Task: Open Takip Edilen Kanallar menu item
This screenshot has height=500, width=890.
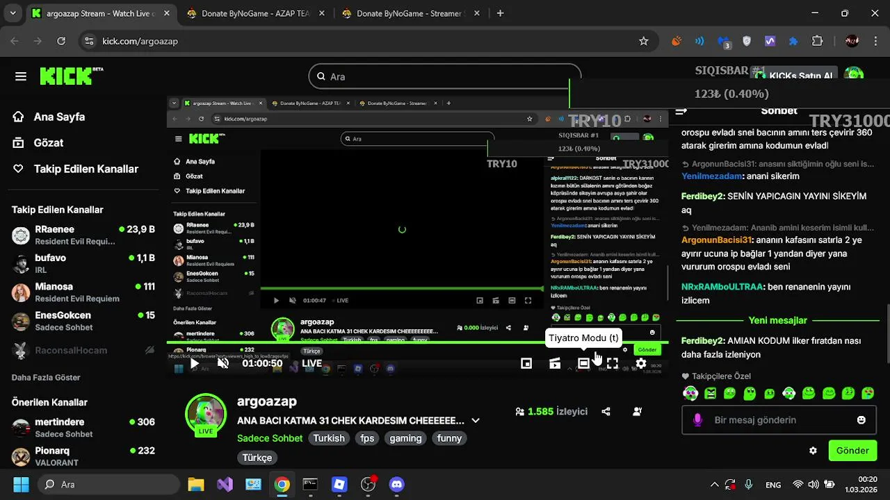Action: click(x=75, y=169)
